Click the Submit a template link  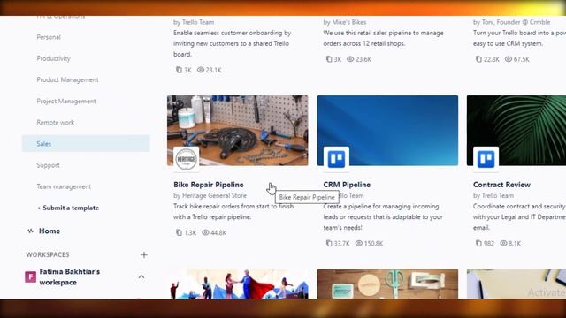[x=68, y=208]
